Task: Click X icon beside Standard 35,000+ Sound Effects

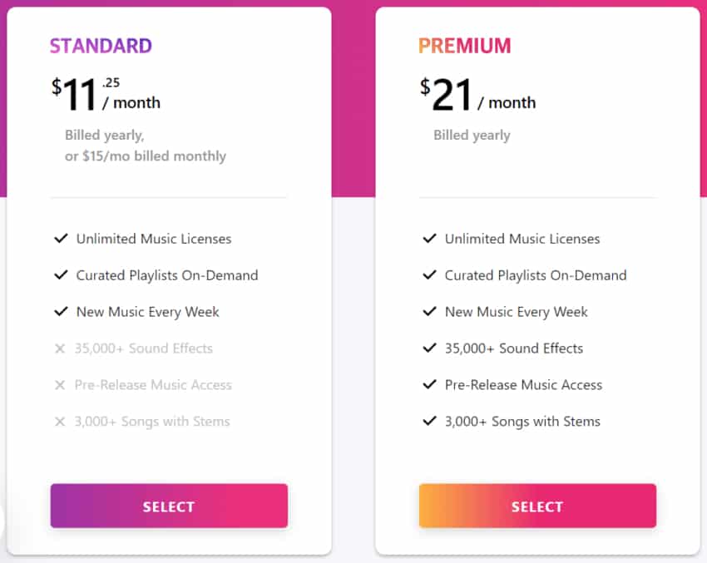Action: [60, 348]
